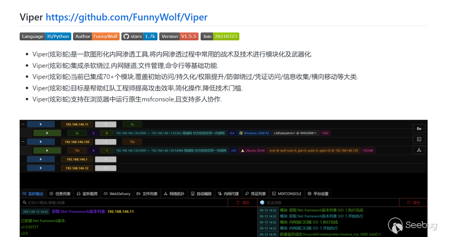Open the green session menu for Windows session

point(47,133)
